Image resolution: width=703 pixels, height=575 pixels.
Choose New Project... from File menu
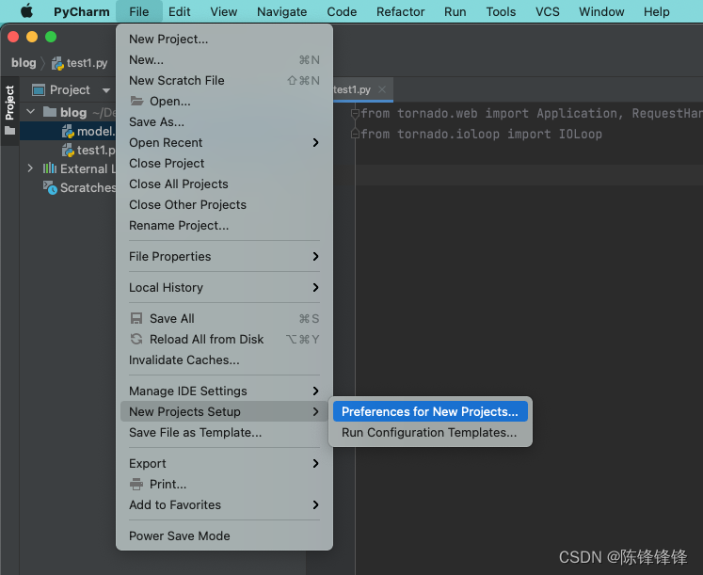point(224,39)
